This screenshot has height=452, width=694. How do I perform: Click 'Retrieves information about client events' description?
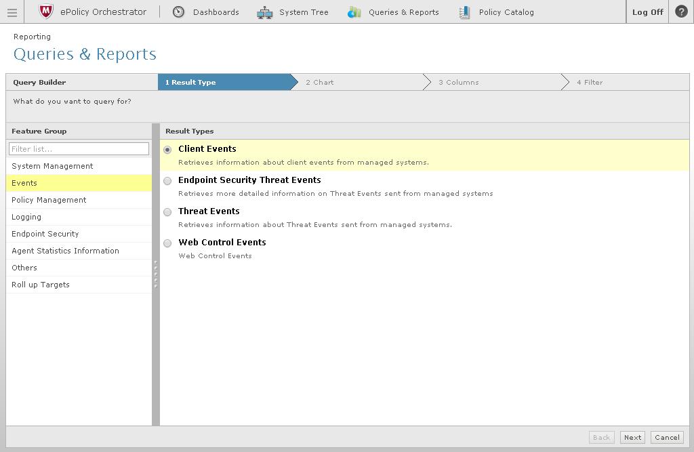(304, 163)
